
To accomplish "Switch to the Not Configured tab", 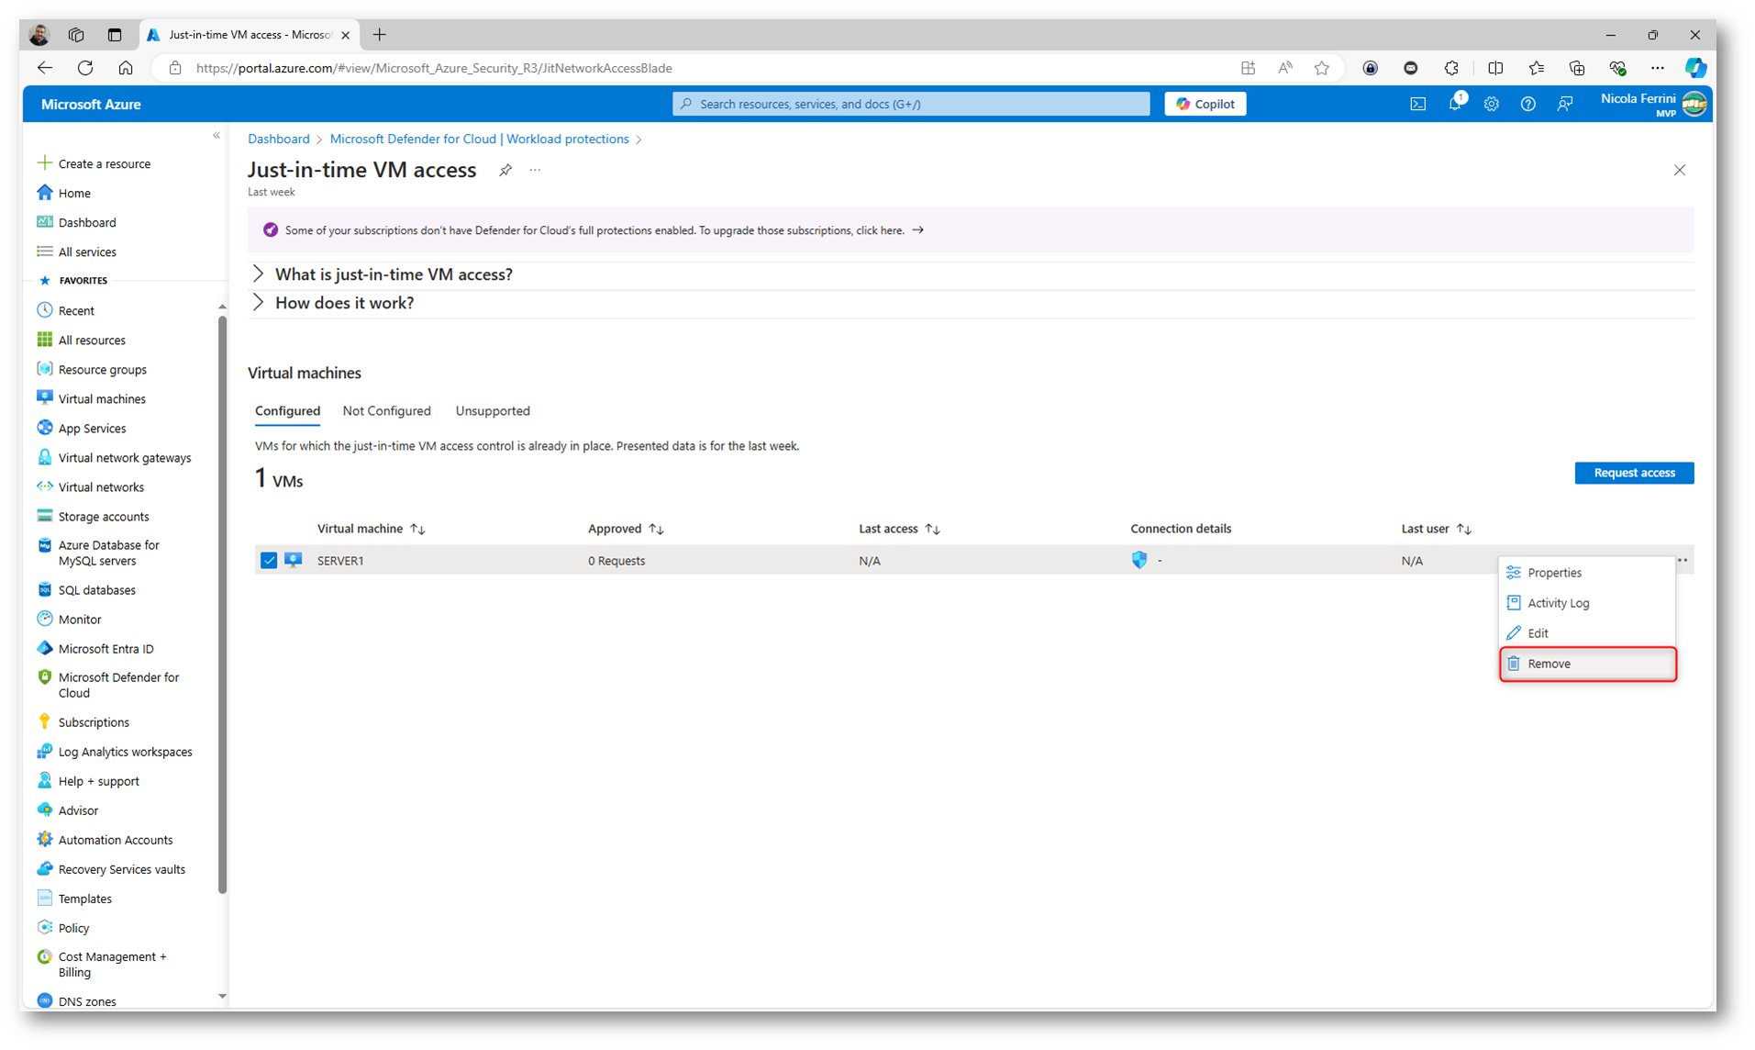I will [386, 411].
